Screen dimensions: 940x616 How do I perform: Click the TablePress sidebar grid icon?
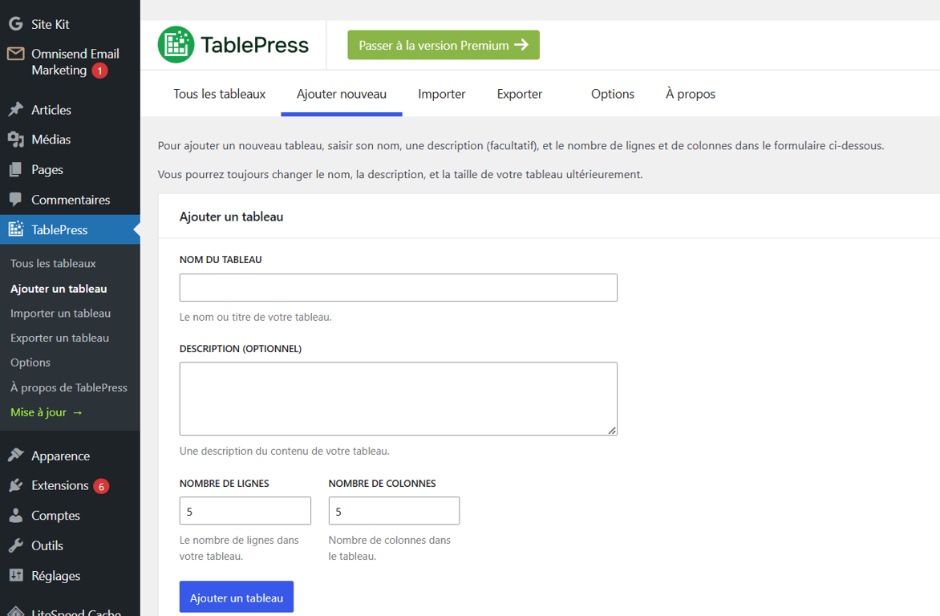pos(15,229)
